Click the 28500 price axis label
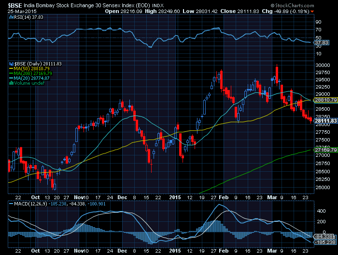The image size is (338, 255). pos(323,109)
